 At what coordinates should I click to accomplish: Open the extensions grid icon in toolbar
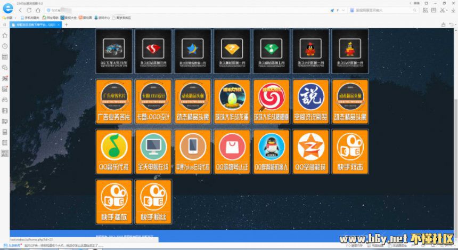pyautogui.click(x=426, y=10)
